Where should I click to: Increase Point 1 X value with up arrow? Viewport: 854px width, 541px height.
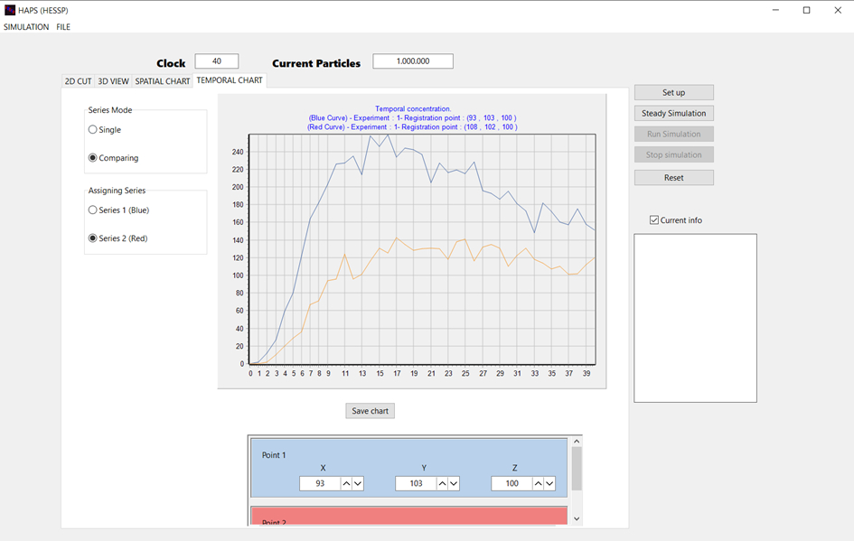click(346, 484)
